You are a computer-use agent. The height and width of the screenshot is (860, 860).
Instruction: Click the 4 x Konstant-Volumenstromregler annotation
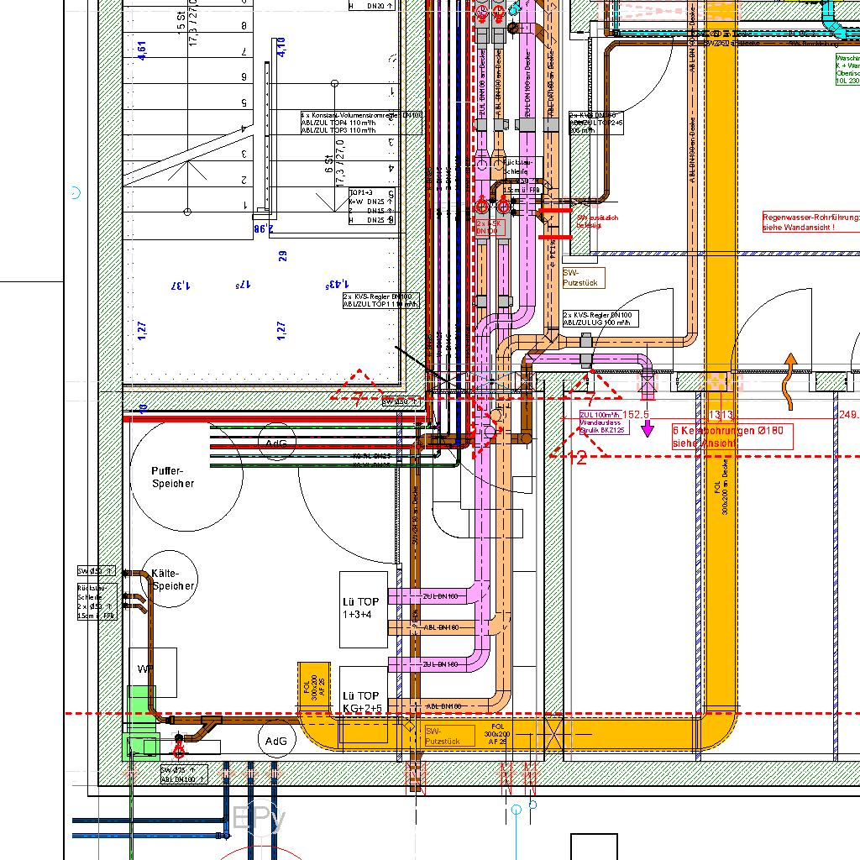click(x=362, y=123)
